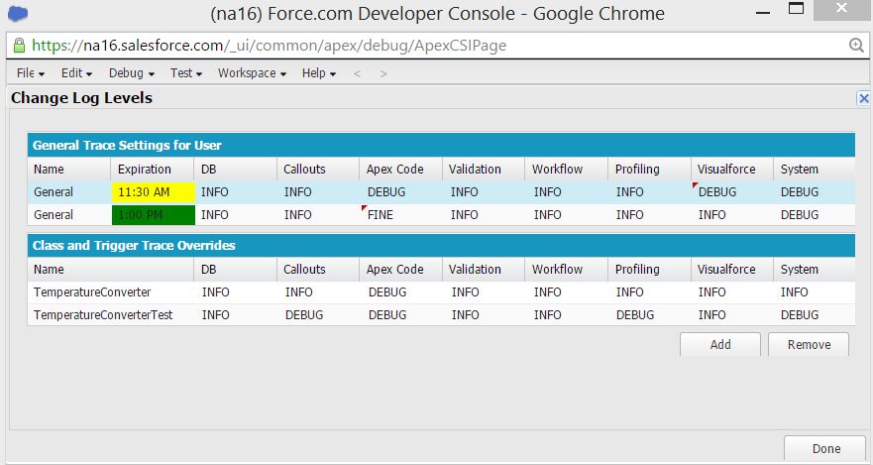Open the Workspace menu

[x=252, y=73]
